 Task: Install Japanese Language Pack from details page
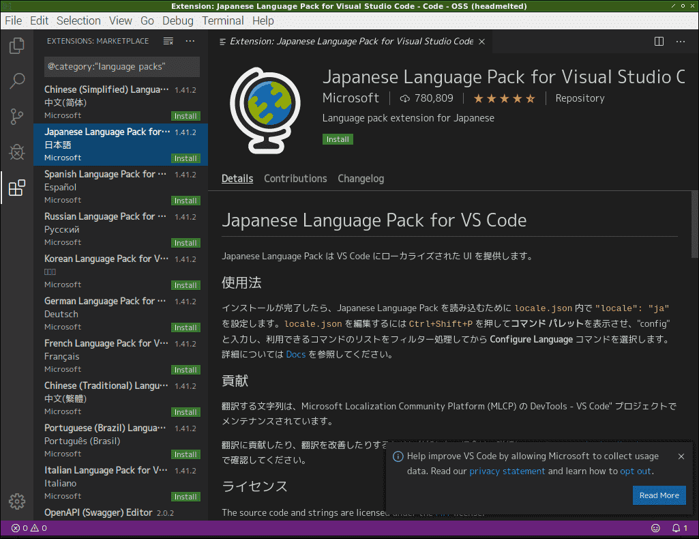(x=338, y=140)
